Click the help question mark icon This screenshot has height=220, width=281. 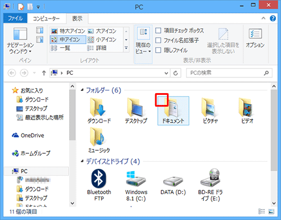(x=273, y=19)
